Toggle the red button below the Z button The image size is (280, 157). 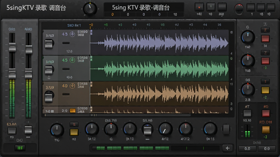pos(265,61)
